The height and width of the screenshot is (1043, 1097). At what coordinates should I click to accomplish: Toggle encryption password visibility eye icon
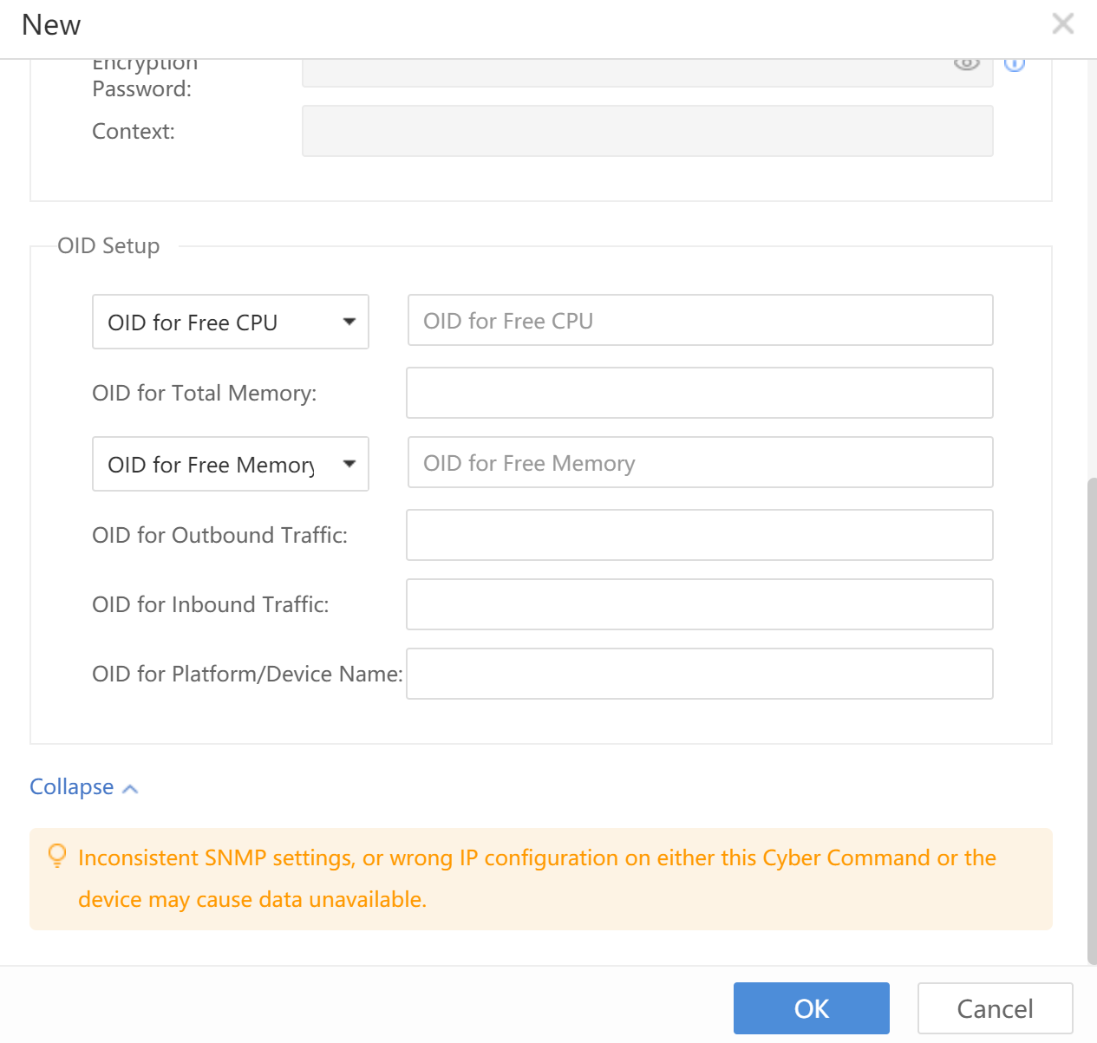(x=966, y=65)
